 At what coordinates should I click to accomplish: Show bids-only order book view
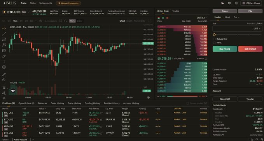pos(163,18)
